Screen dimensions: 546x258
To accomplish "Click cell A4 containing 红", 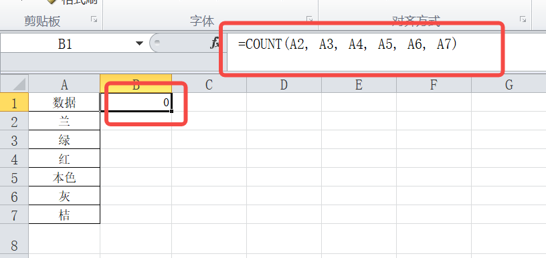I will coord(64,158).
